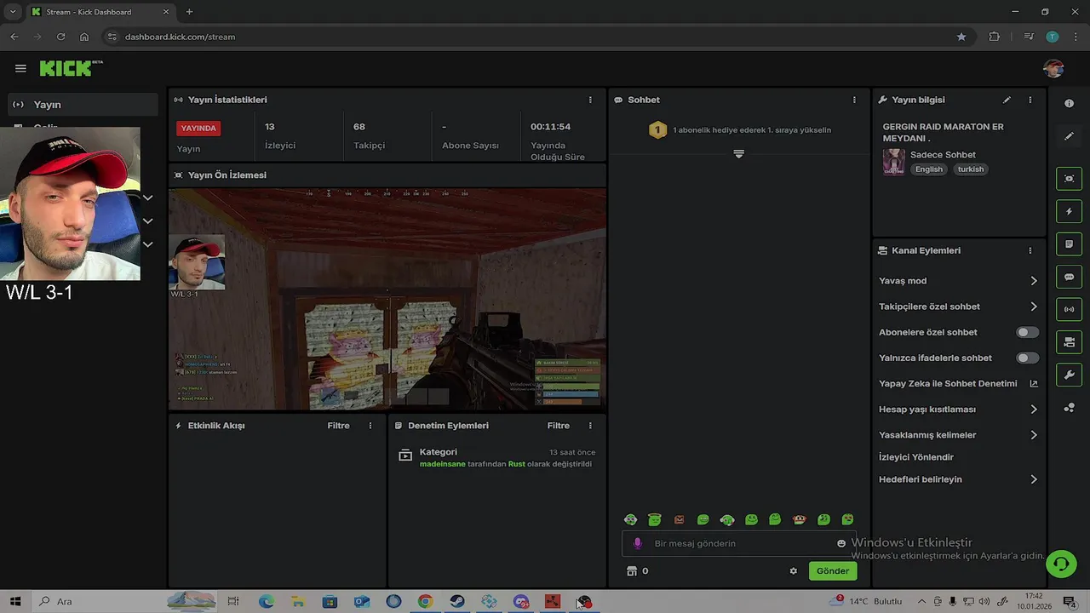Click the chat message input field

point(739,543)
